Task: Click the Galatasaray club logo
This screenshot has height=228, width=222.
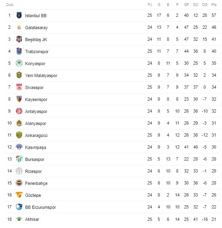Action: tap(19, 27)
